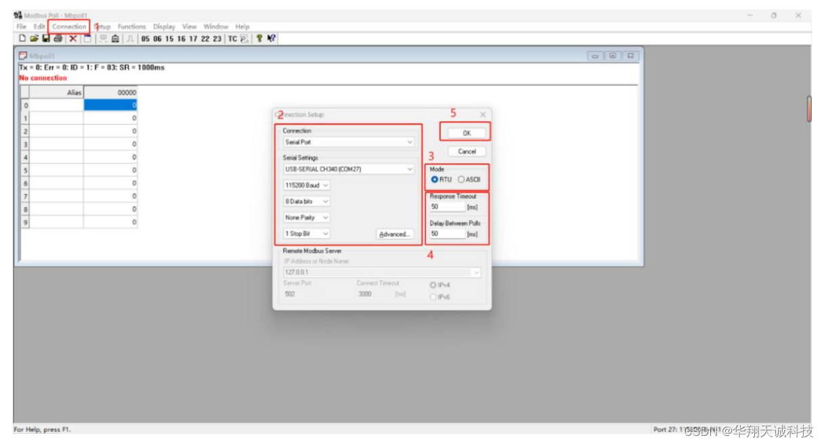
Task: Click the Modbus Poll app title icon
Action: [18, 15]
